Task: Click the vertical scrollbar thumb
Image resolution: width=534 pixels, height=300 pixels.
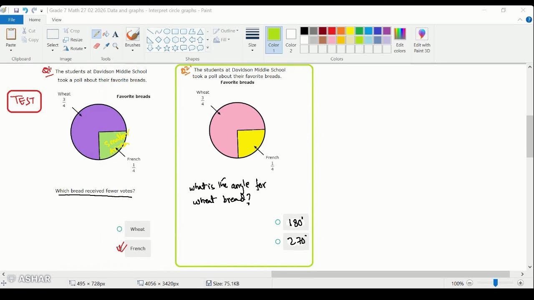Action: pos(530,137)
